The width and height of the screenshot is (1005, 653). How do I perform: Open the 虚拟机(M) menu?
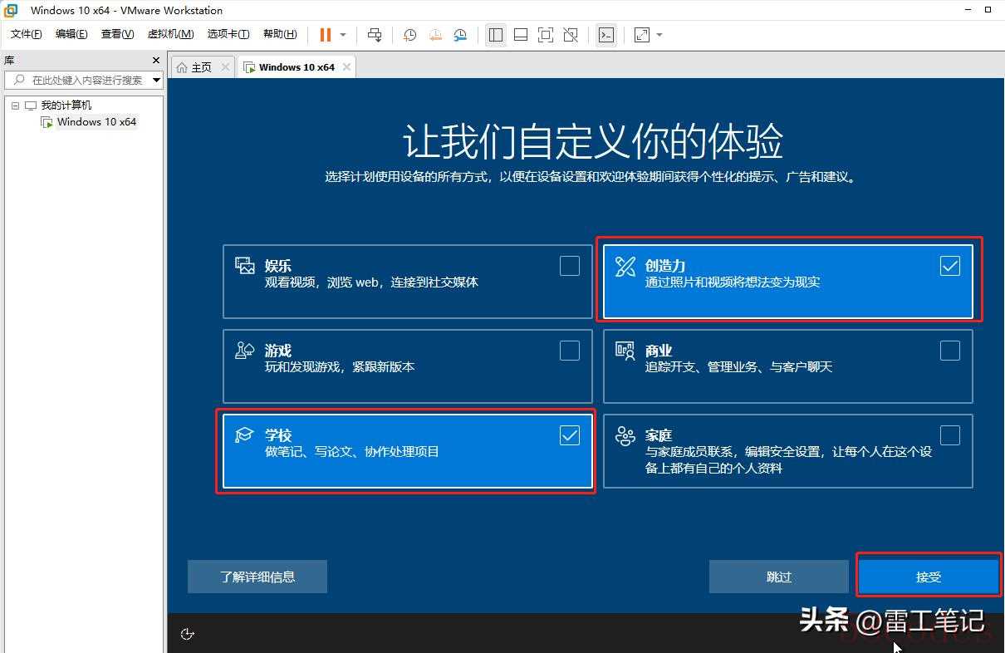pyautogui.click(x=170, y=34)
